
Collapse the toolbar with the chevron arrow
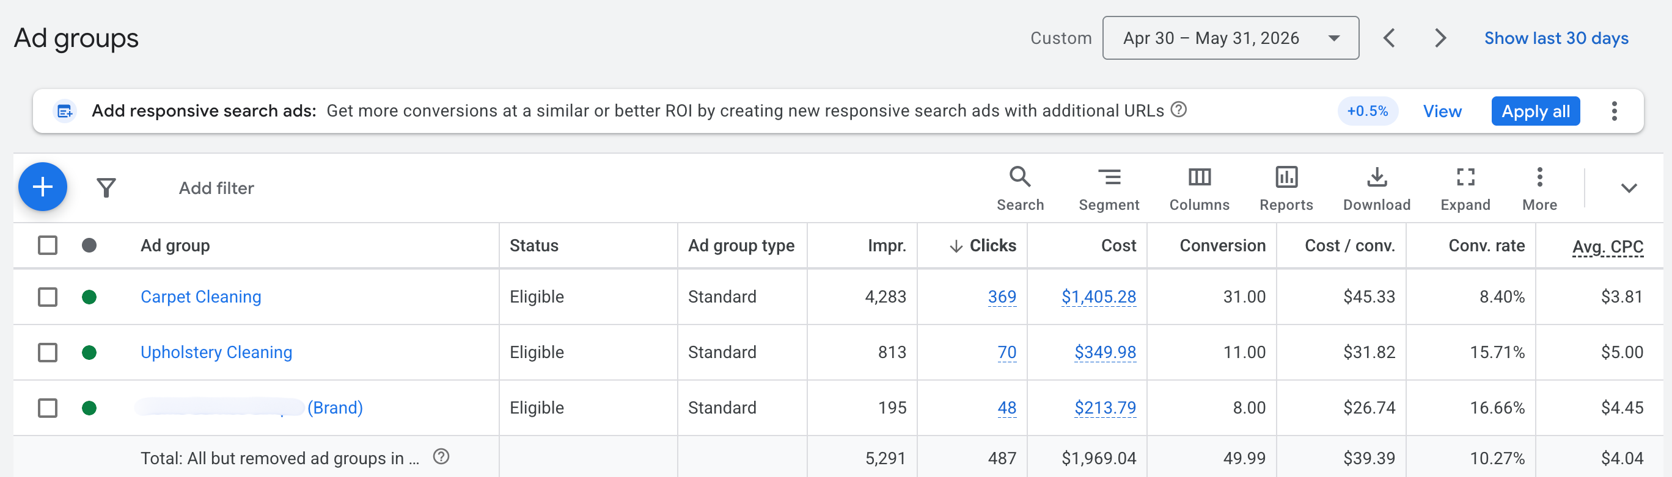[1628, 188]
